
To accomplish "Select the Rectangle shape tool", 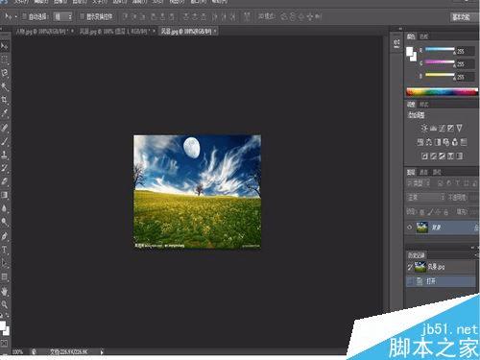I will click(x=5, y=276).
